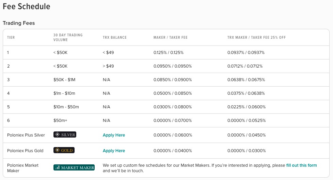Click the '0.0300% / 0.0800%' fee cell
The image size is (333, 180).
(173, 107)
